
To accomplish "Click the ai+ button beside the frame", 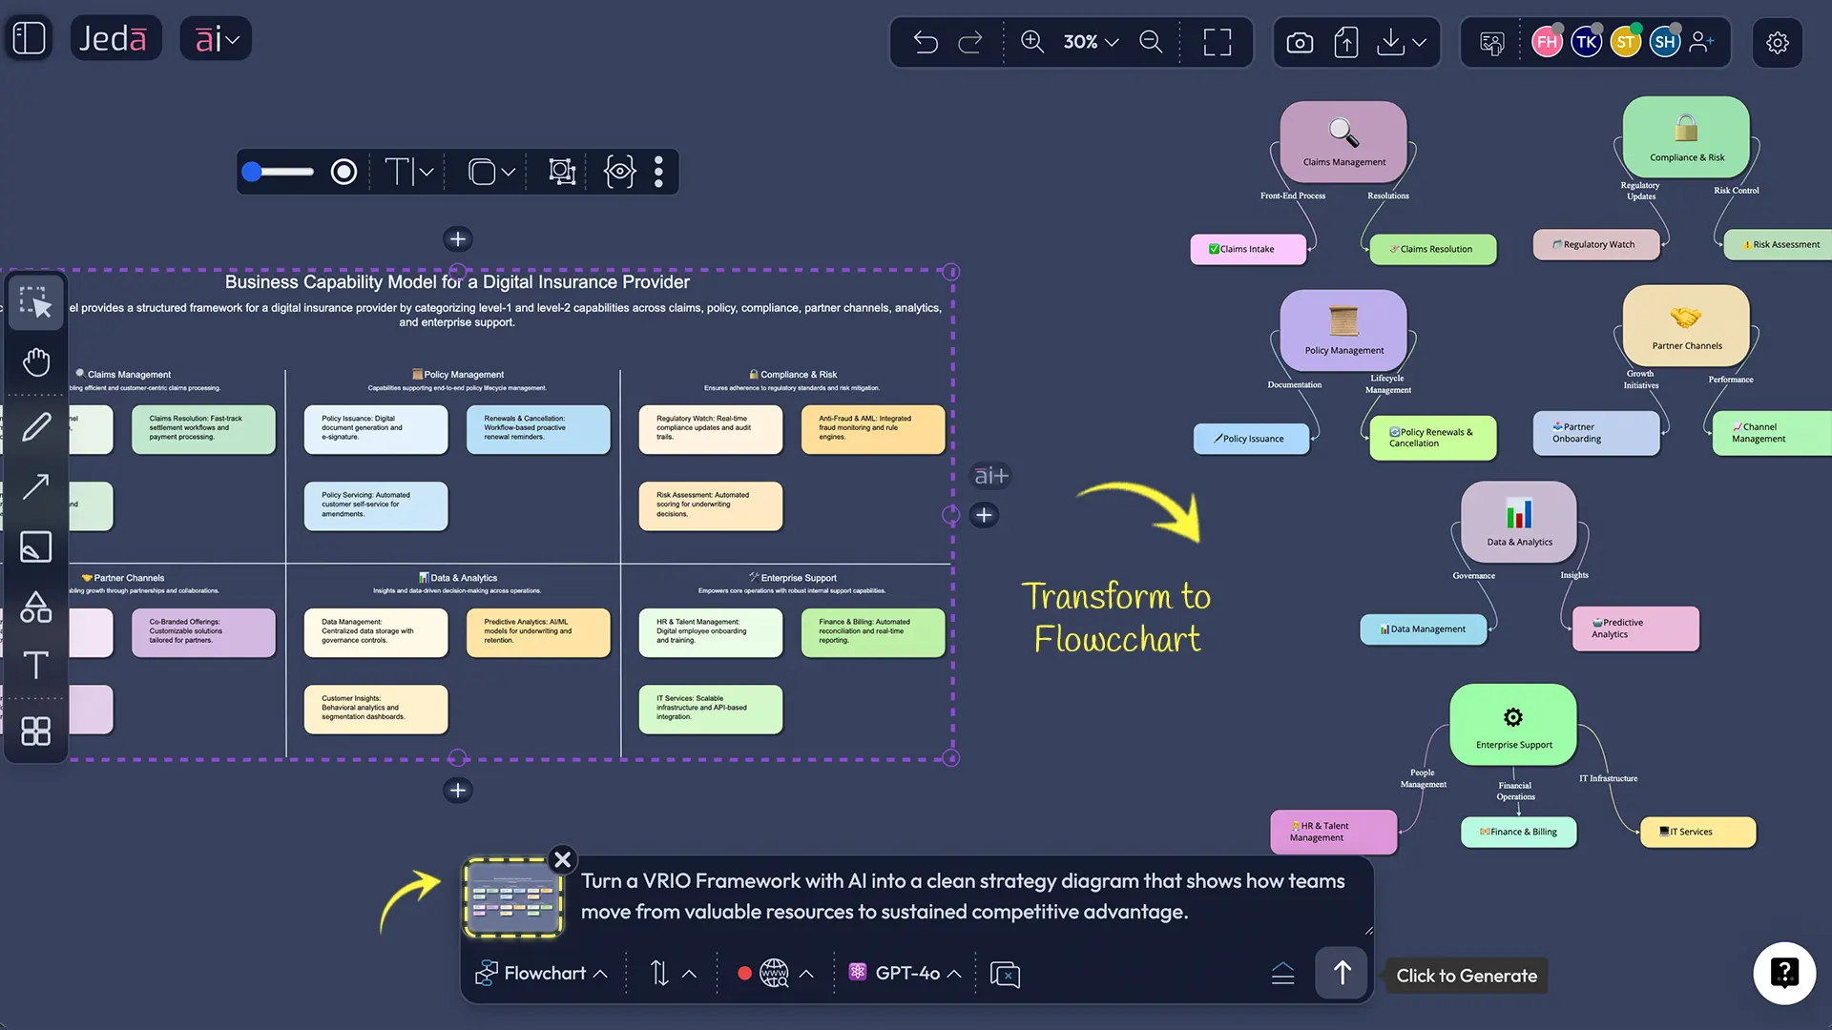I will point(990,476).
